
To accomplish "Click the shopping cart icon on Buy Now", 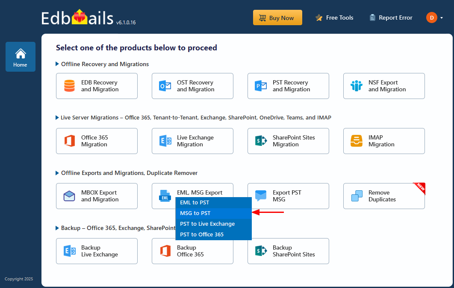I will [x=262, y=18].
